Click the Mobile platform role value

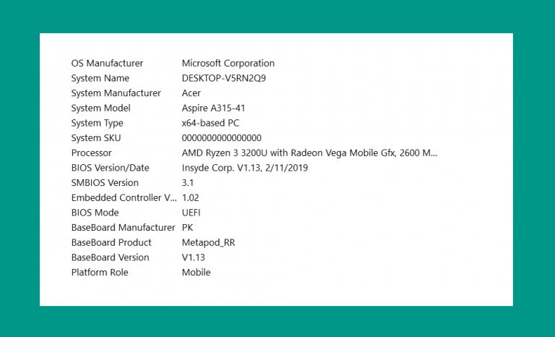click(196, 272)
